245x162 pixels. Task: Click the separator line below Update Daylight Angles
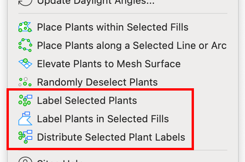pos(123,13)
